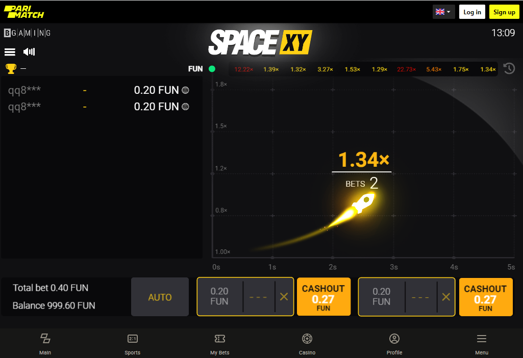Screen dimensions: 523x358
Task: Click the 1.53× history result
Action: (352, 69)
